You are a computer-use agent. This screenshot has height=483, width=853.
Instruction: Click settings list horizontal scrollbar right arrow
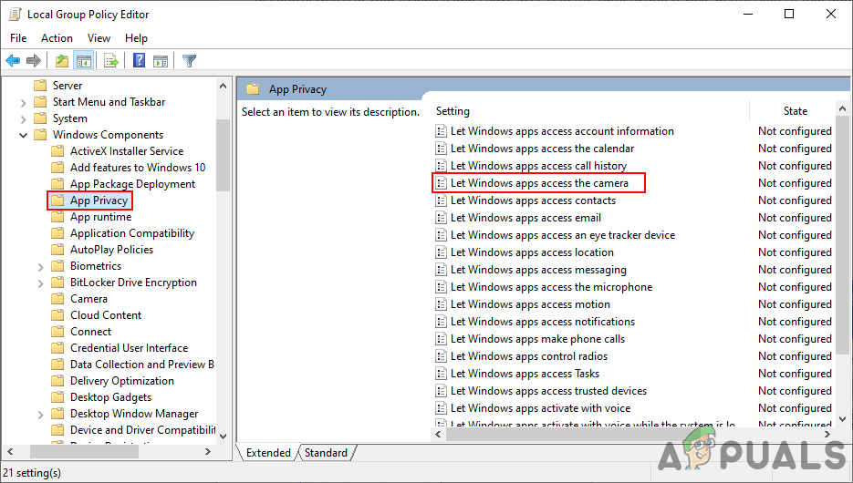[827, 434]
